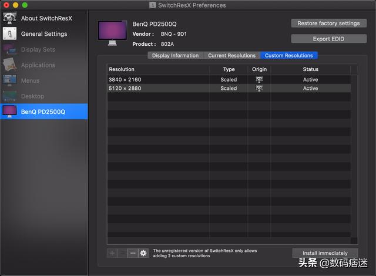
Task: Click origin icon of 5120 × 2880 row
Action: 259,88
